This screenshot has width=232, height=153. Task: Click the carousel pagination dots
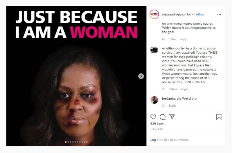click(76, 142)
